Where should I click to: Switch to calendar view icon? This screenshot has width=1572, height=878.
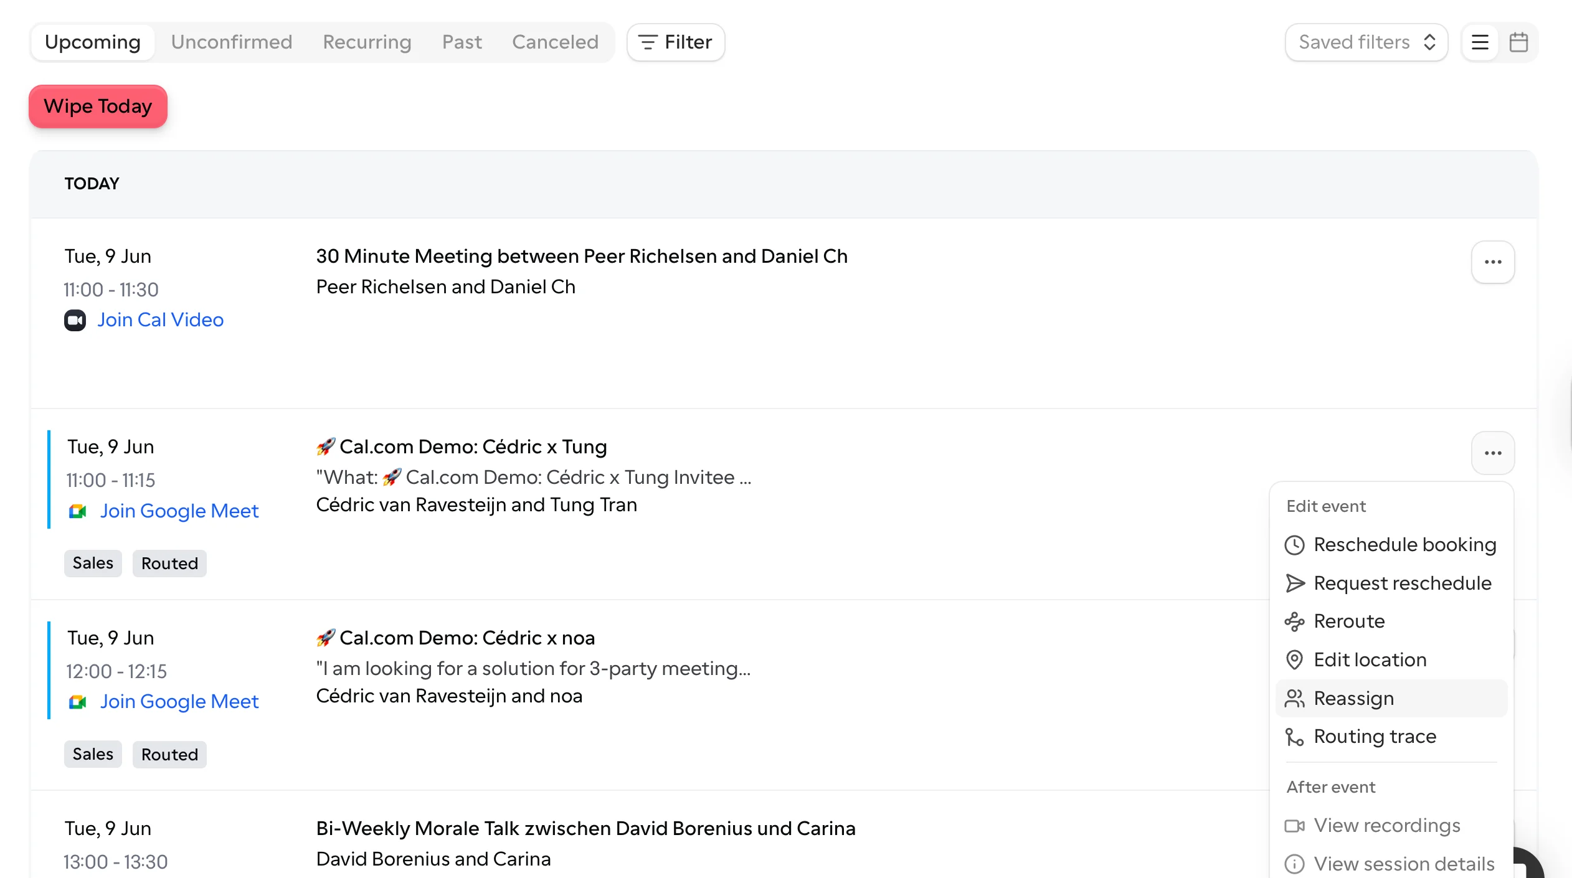[x=1518, y=42]
